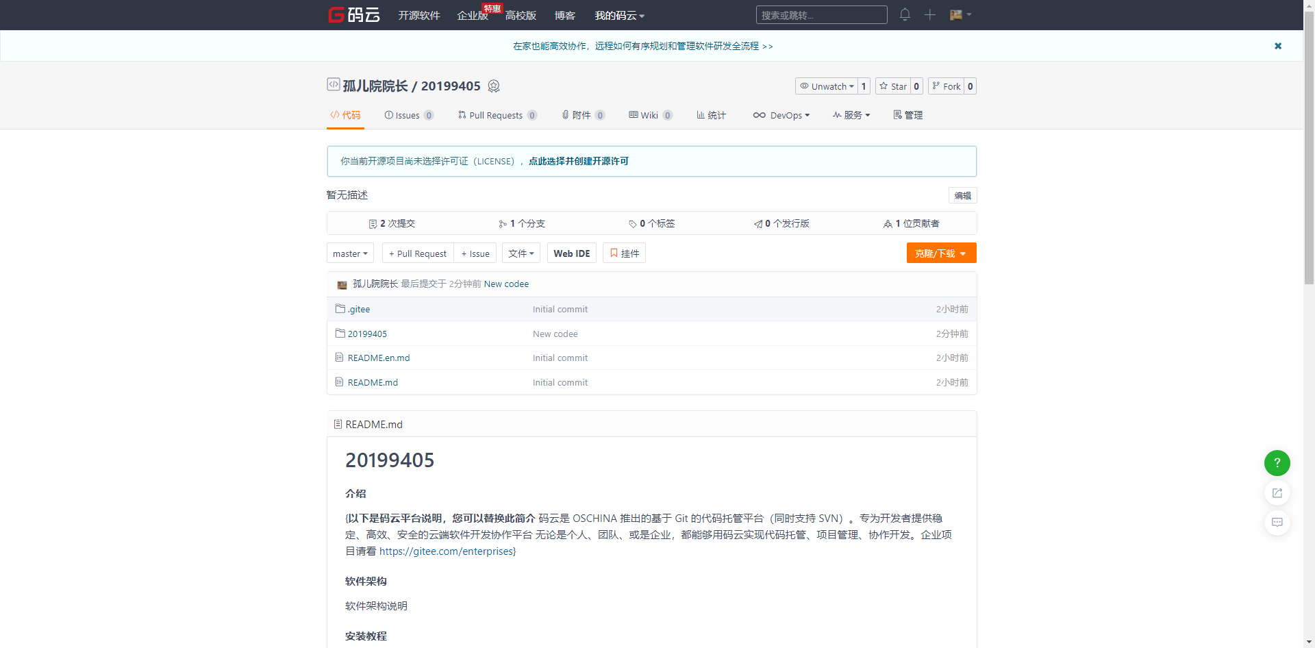Click the floating share icon button
The height and width of the screenshot is (648, 1315).
[1277, 493]
